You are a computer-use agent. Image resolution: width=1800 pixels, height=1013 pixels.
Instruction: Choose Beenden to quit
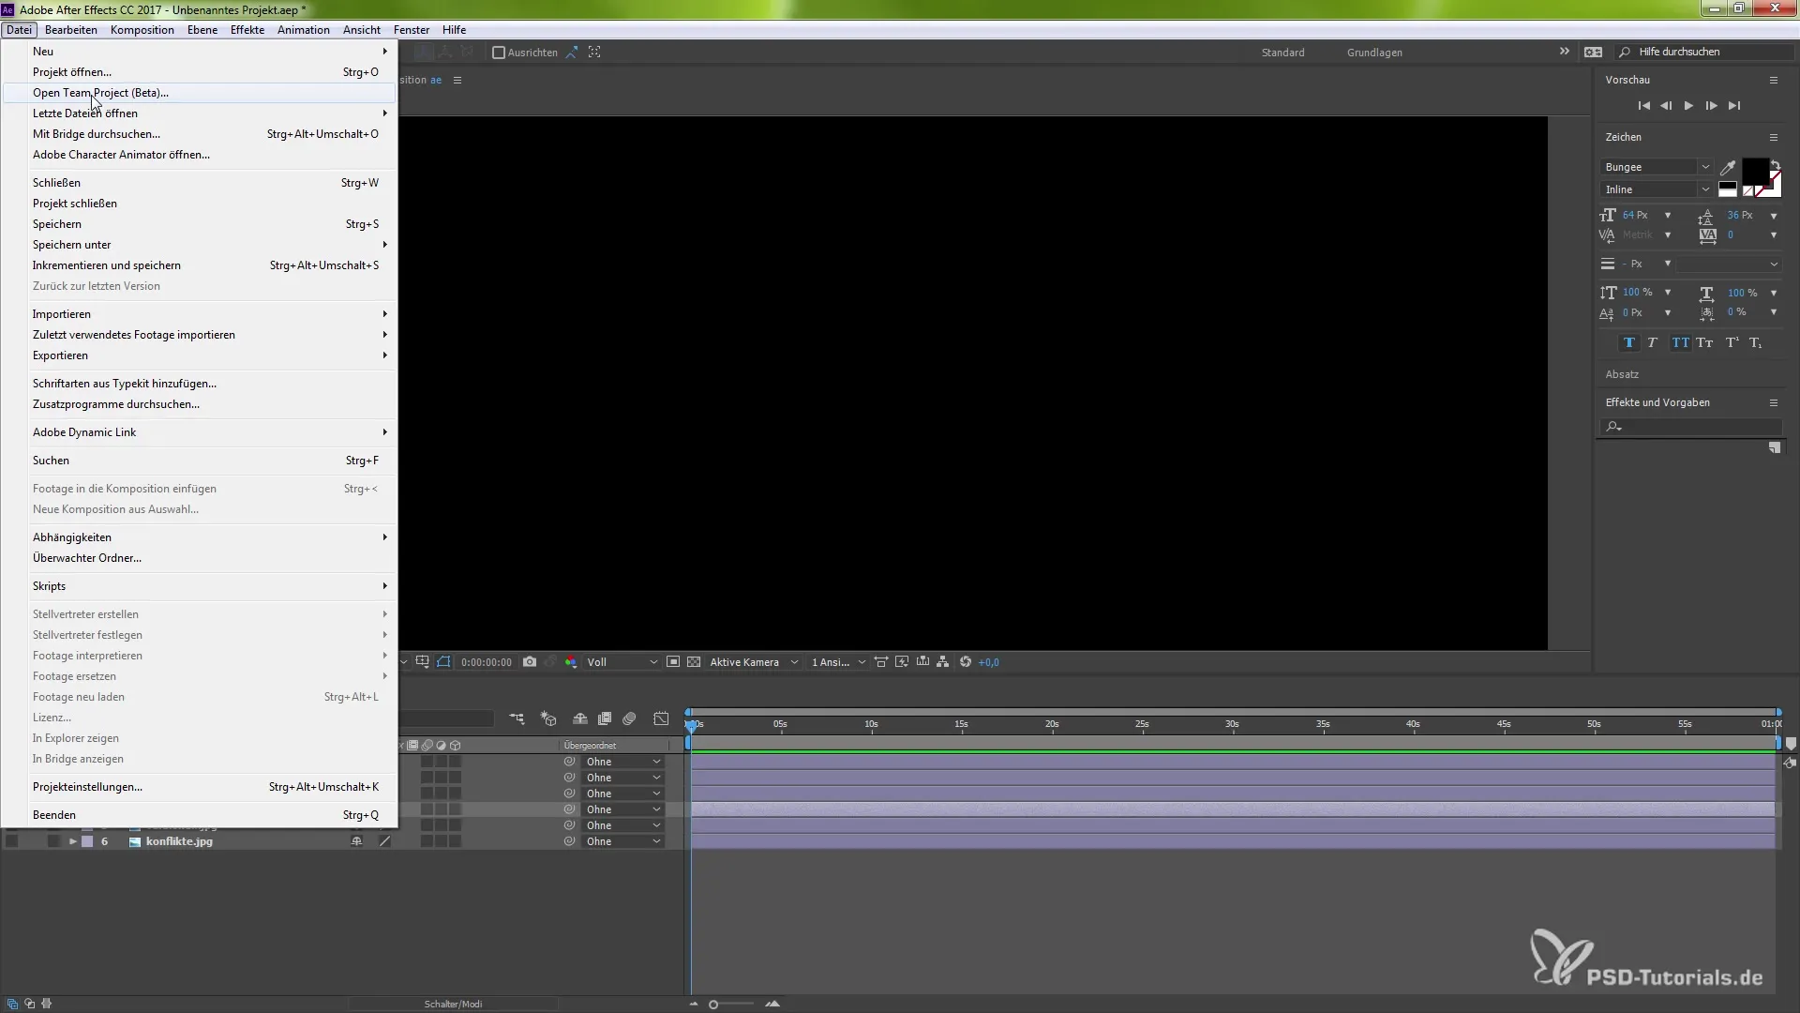point(199,815)
